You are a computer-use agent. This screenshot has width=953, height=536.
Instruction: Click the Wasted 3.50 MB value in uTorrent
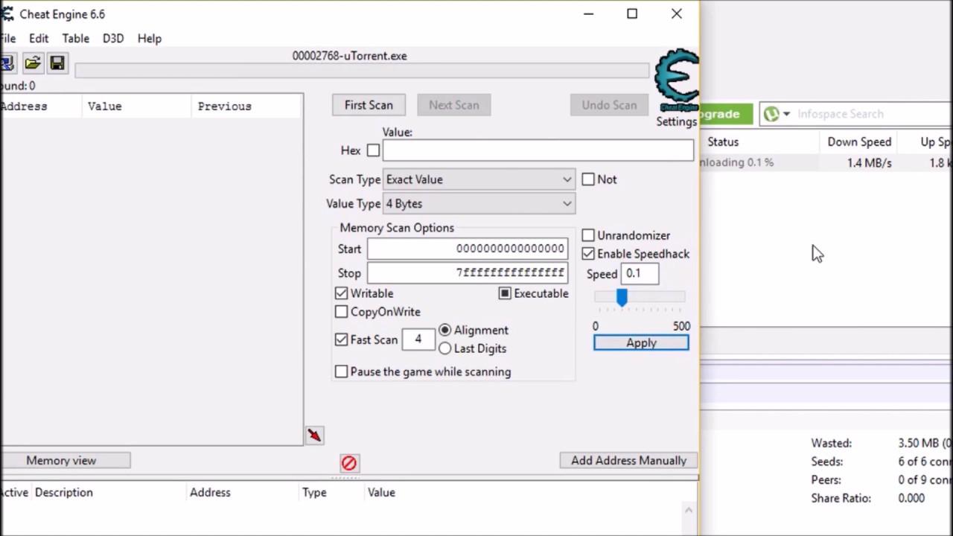925,443
